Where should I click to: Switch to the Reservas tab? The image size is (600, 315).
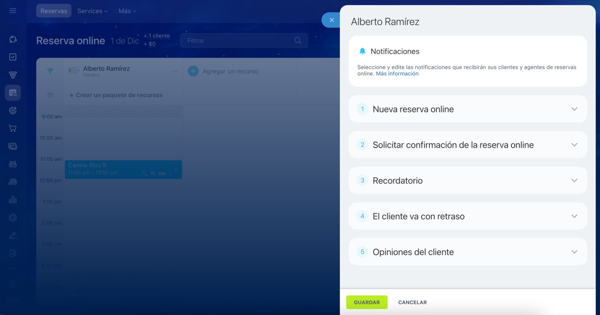coord(53,11)
